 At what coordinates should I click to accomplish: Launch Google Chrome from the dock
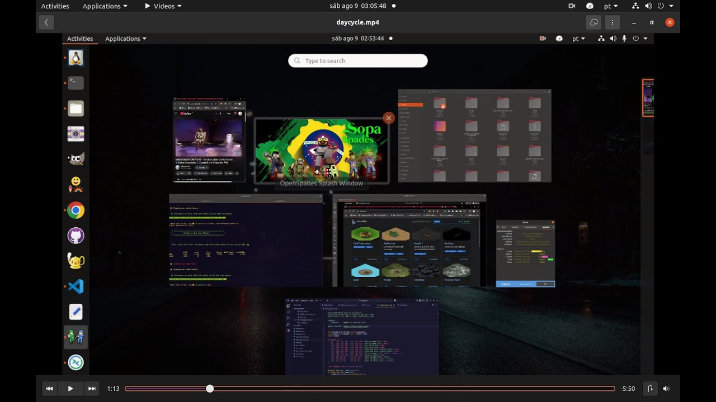[76, 210]
